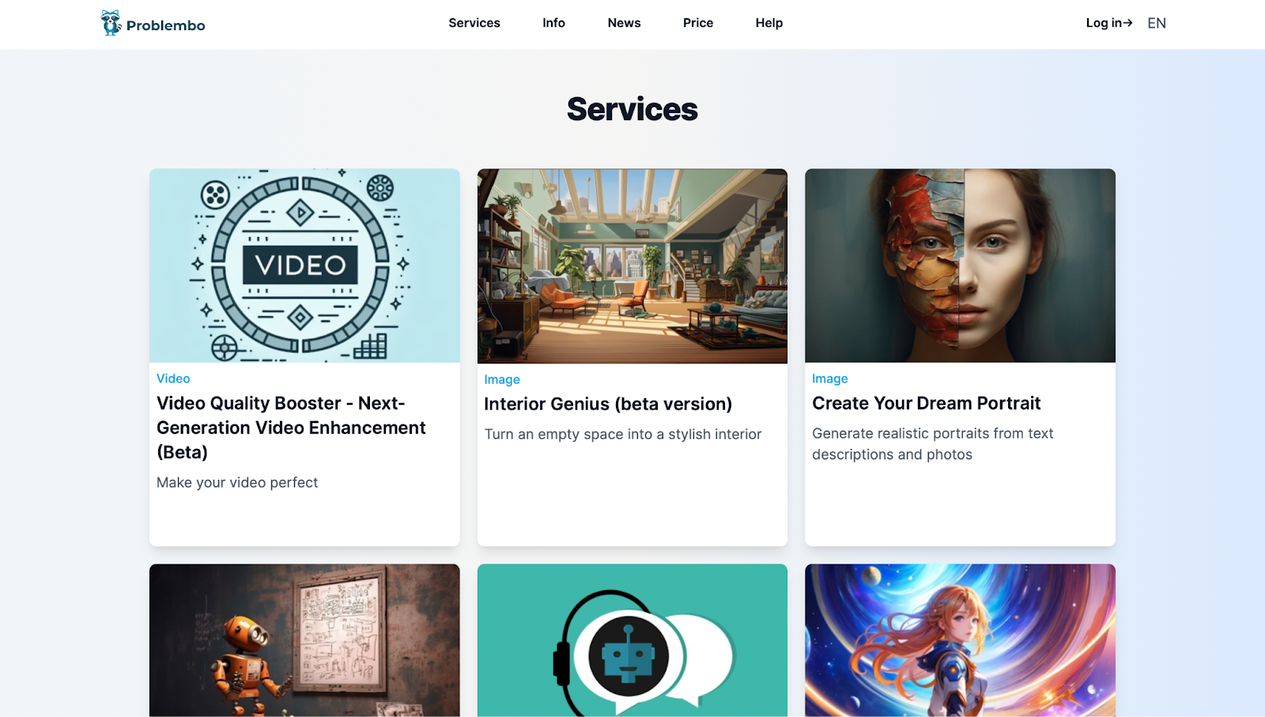Viewport: 1265px width, 717px height.
Task: Open the anime girl galaxy thumbnail
Action: click(x=960, y=640)
